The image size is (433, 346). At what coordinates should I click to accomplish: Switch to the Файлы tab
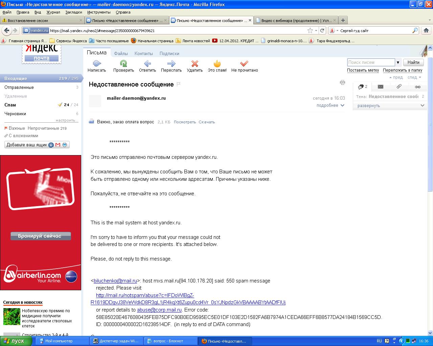(121, 53)
